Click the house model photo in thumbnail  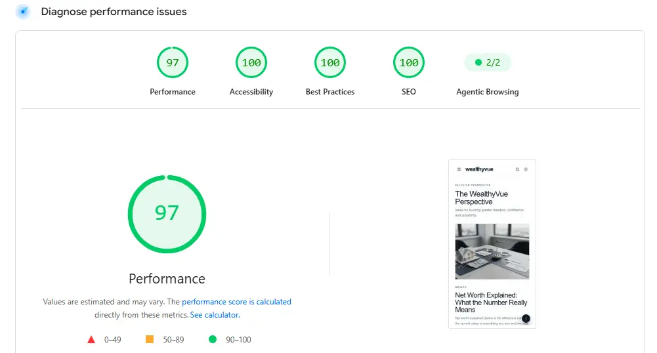pos(492,251)
